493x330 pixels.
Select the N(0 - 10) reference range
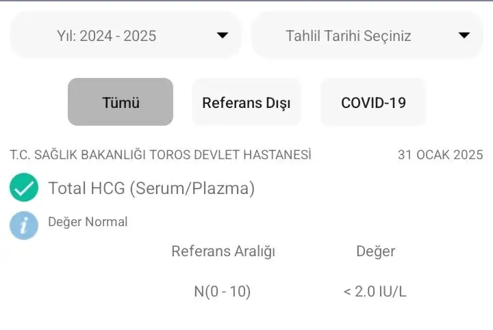pos(223,292)
